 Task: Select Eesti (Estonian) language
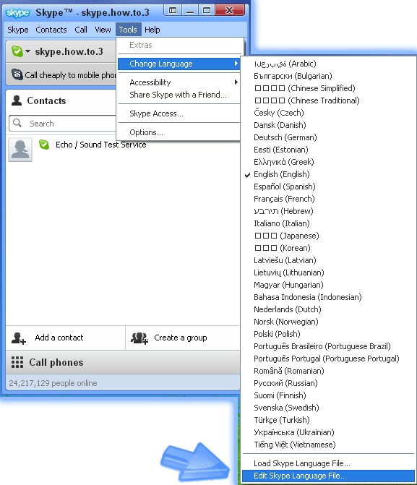tap(281, 150)
